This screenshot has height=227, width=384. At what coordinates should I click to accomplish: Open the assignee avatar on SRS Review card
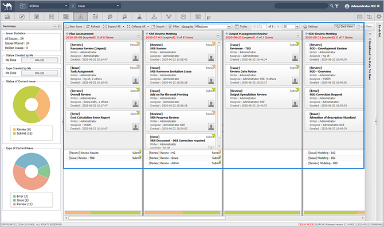point(211,57)
